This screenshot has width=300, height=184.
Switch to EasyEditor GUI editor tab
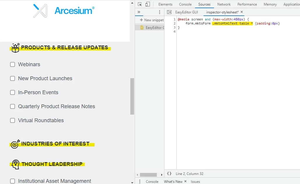pyautogui.click(x=187, y=12)
